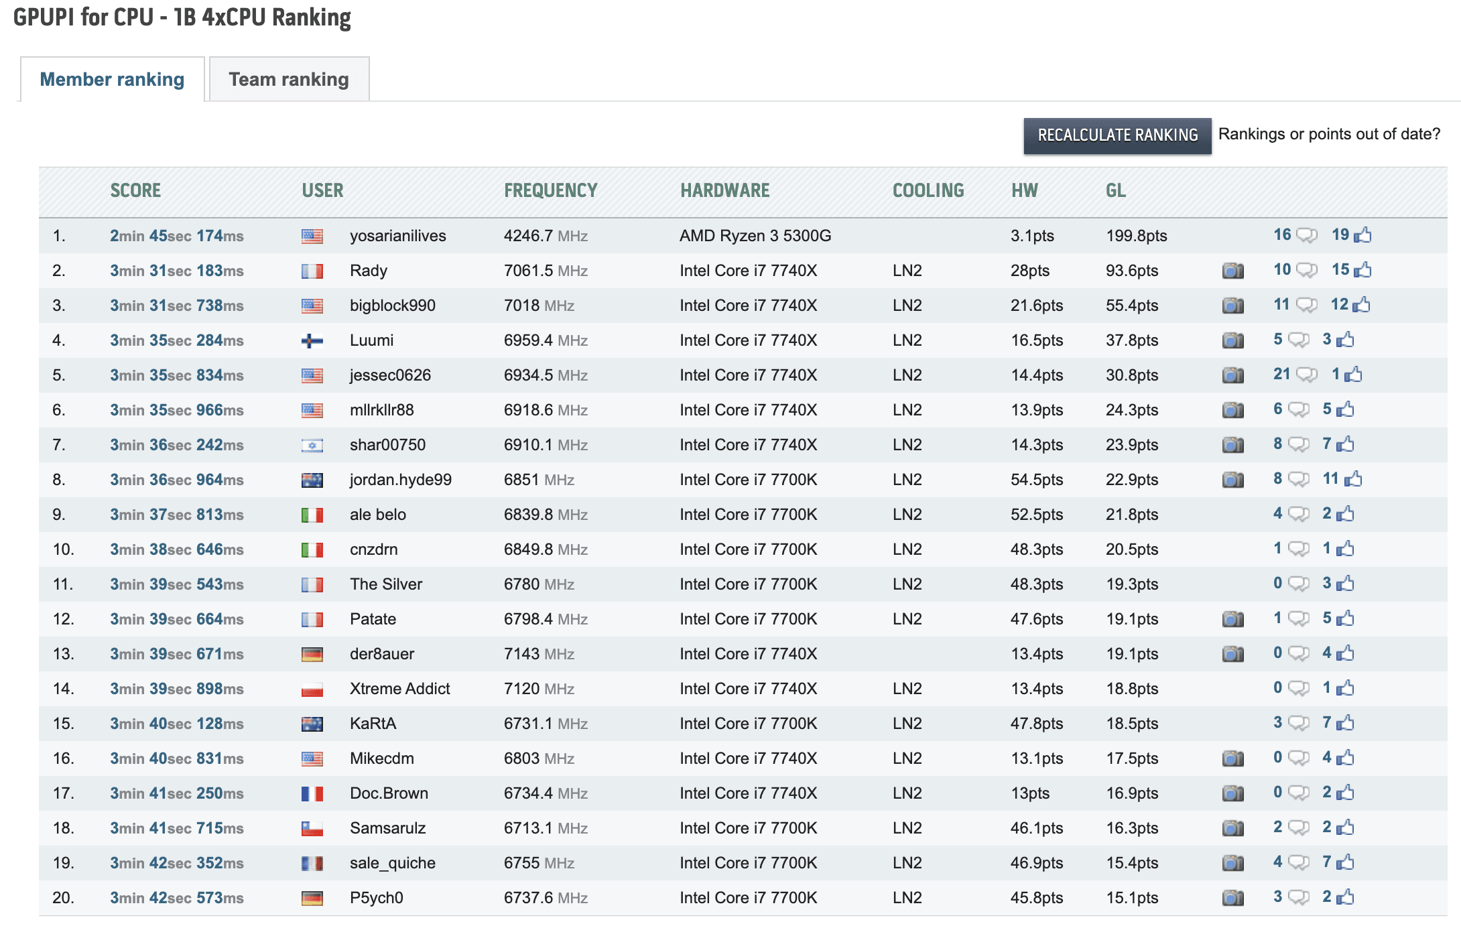Open Mikecdm's camera icon
The image size is (1461, 926).
1232,758
